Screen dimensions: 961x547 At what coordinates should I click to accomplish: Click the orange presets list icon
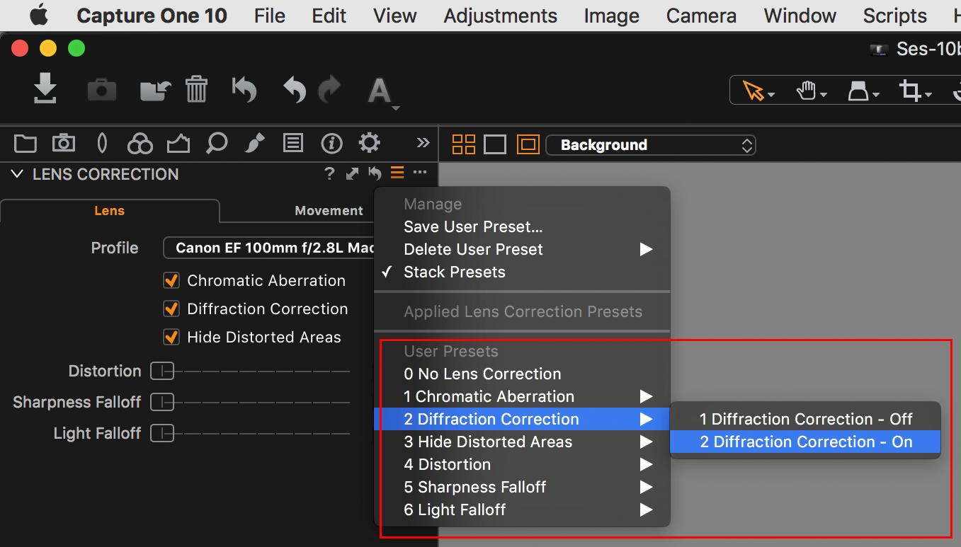(x=397, y=173)
